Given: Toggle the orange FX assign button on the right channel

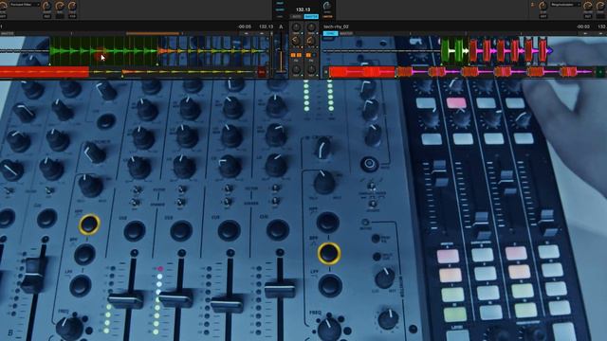Looking at the screenshot, I should click(x=308, y=55).
